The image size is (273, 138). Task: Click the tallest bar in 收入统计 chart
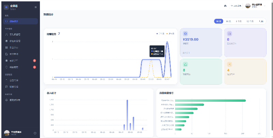pyautogui.click(x=127, y=115)
